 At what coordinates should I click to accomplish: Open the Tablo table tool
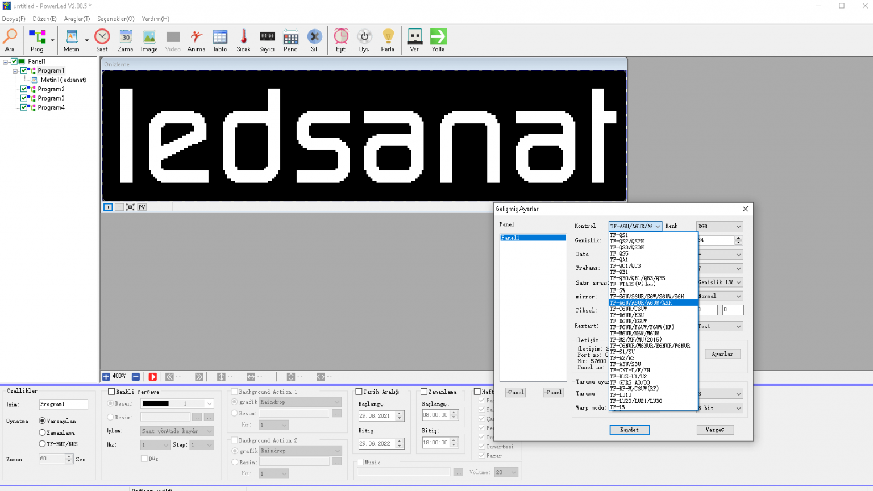220,40
